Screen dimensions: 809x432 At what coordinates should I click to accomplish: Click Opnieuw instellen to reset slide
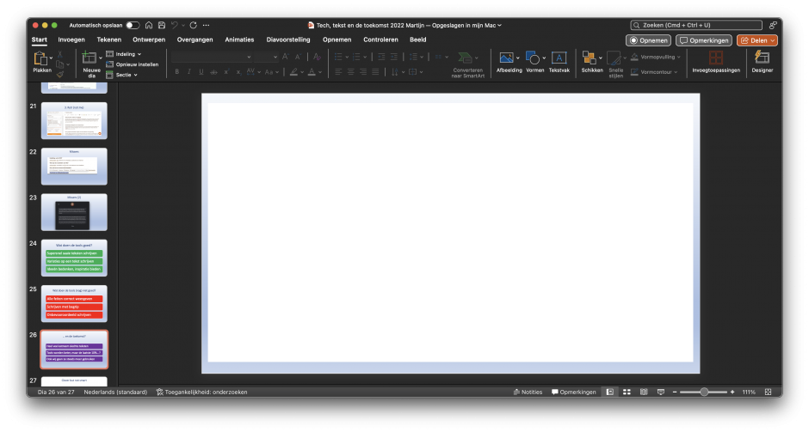[132, 64]
